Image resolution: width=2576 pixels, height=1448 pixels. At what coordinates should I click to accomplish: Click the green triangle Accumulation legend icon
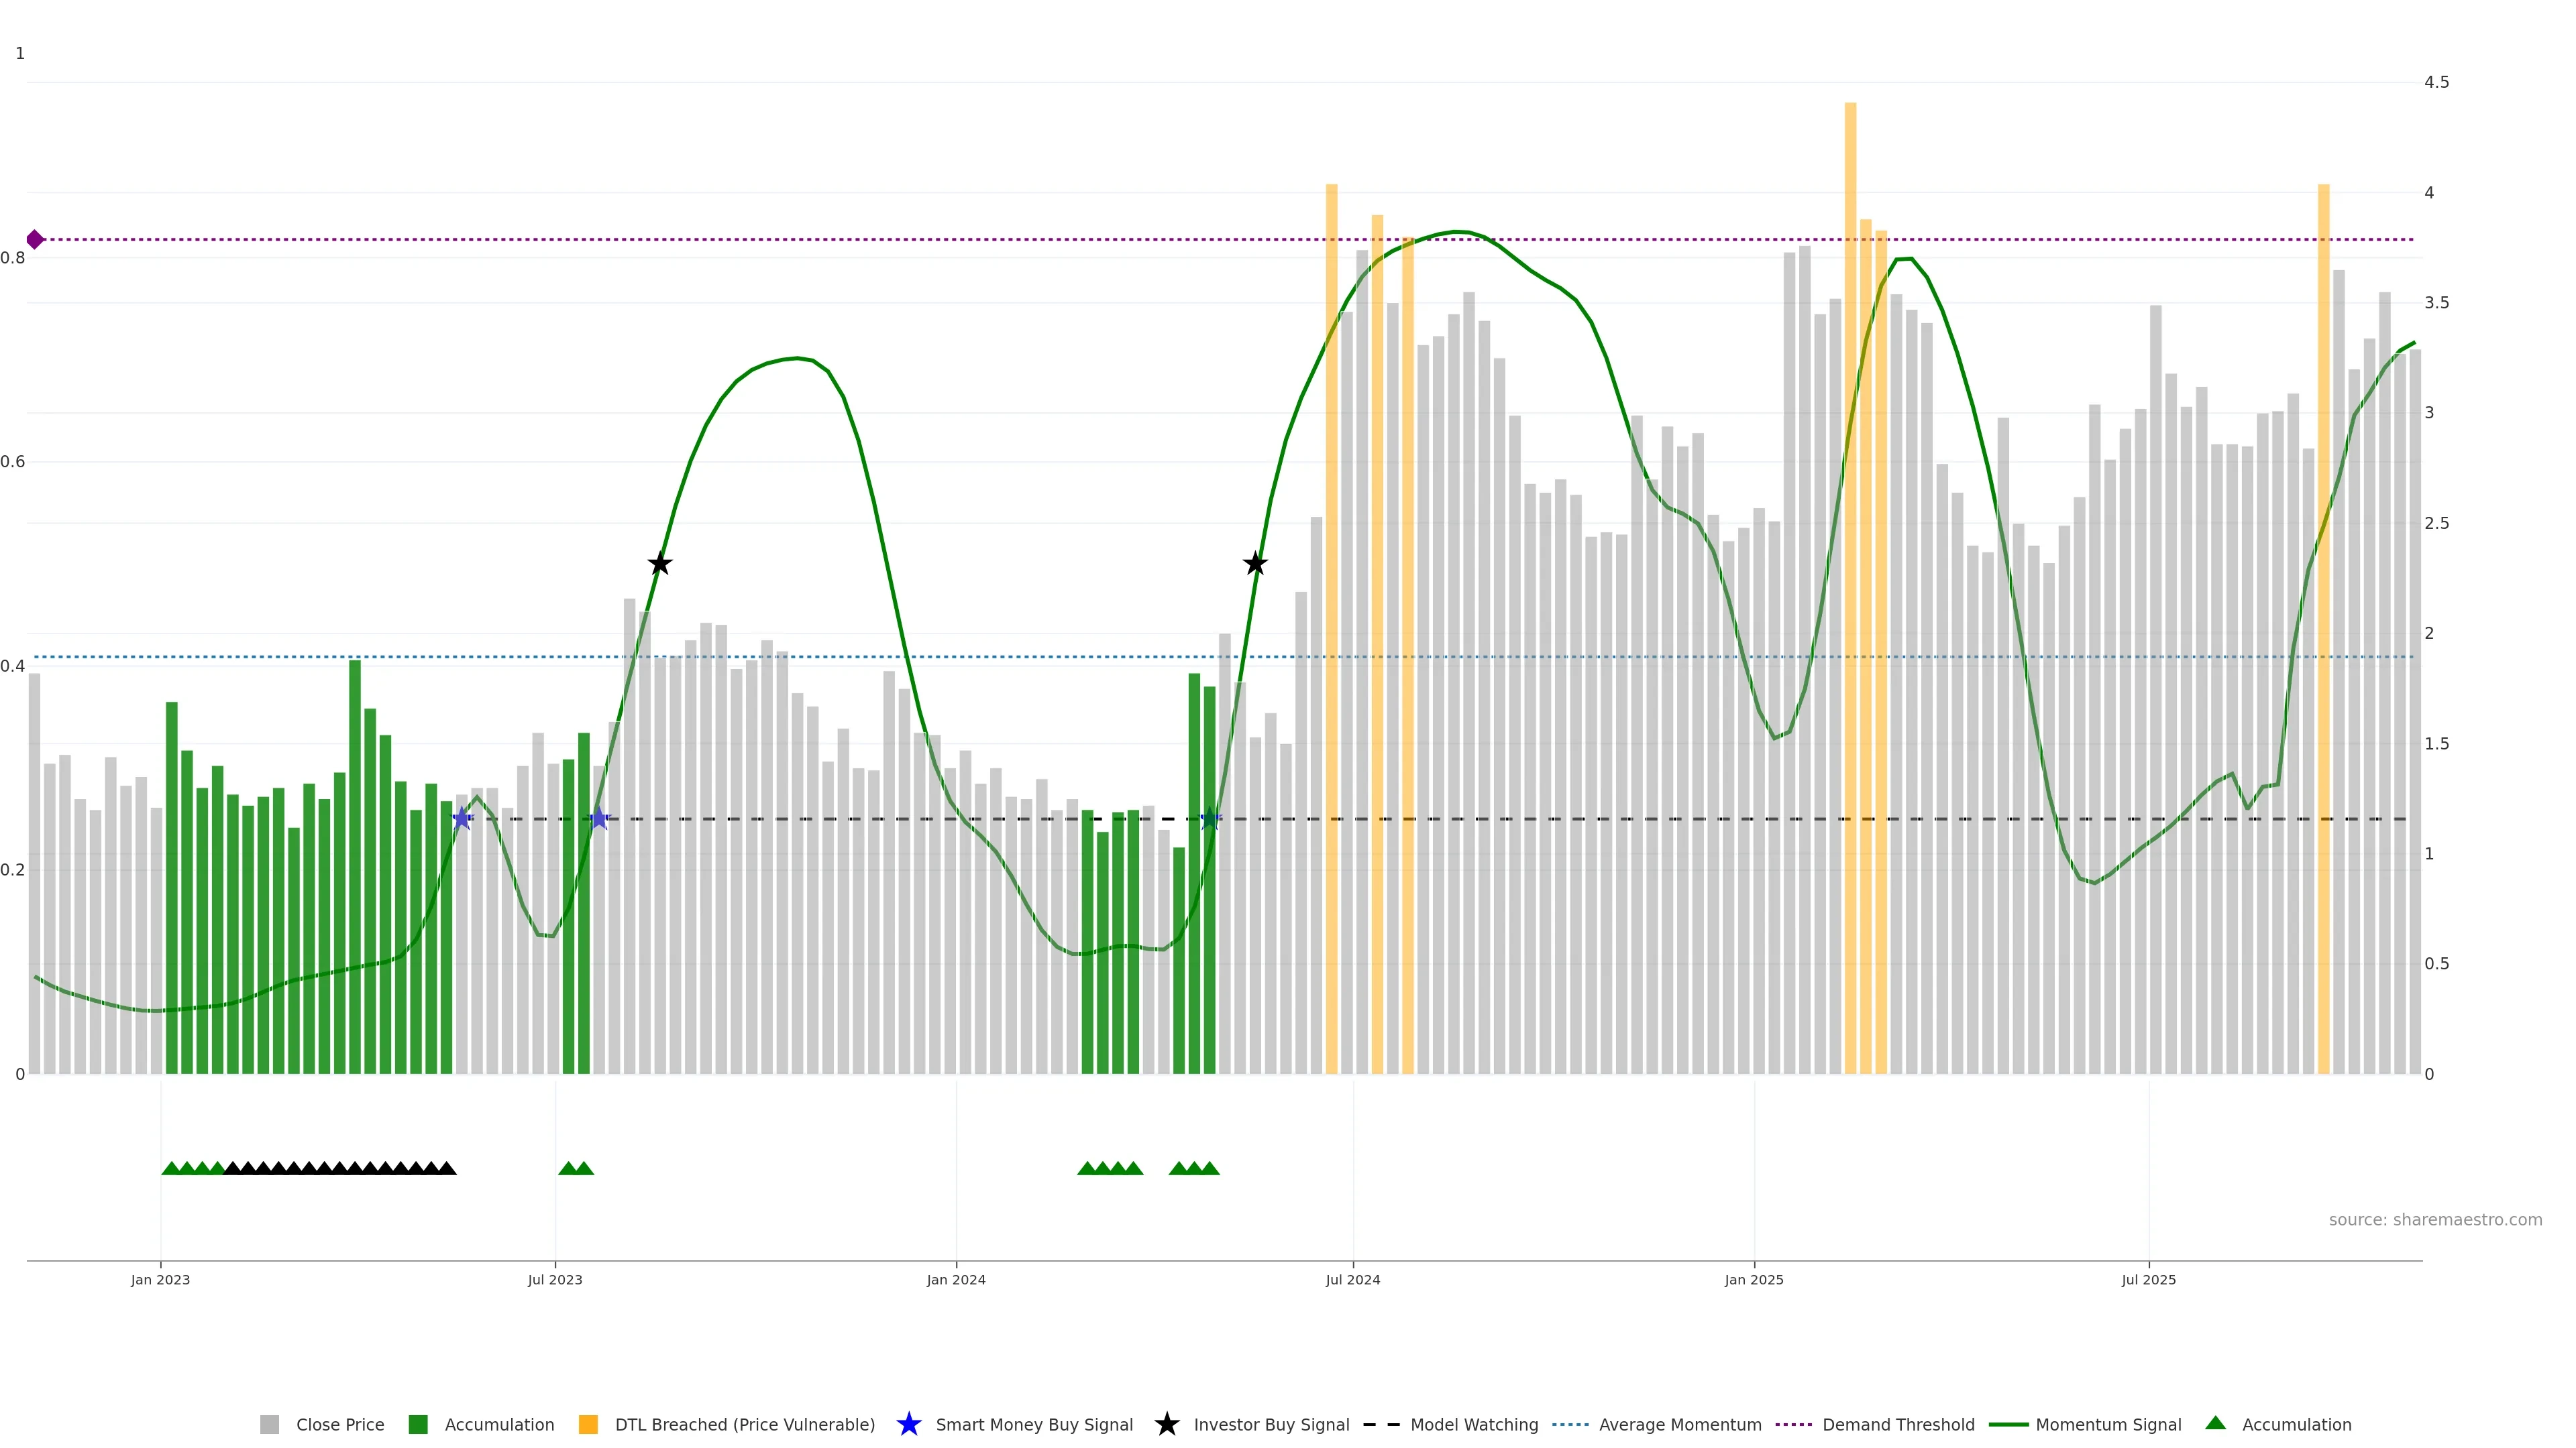pyautogui.click(x=2215, y=1423)
